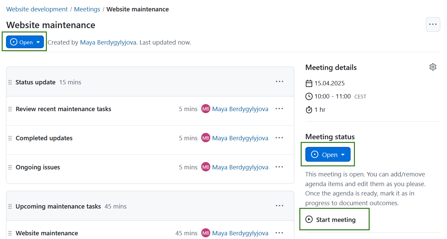Click MB avatar in Website maintenance agenda row
The image size is (447, 239).
(206, 233)
